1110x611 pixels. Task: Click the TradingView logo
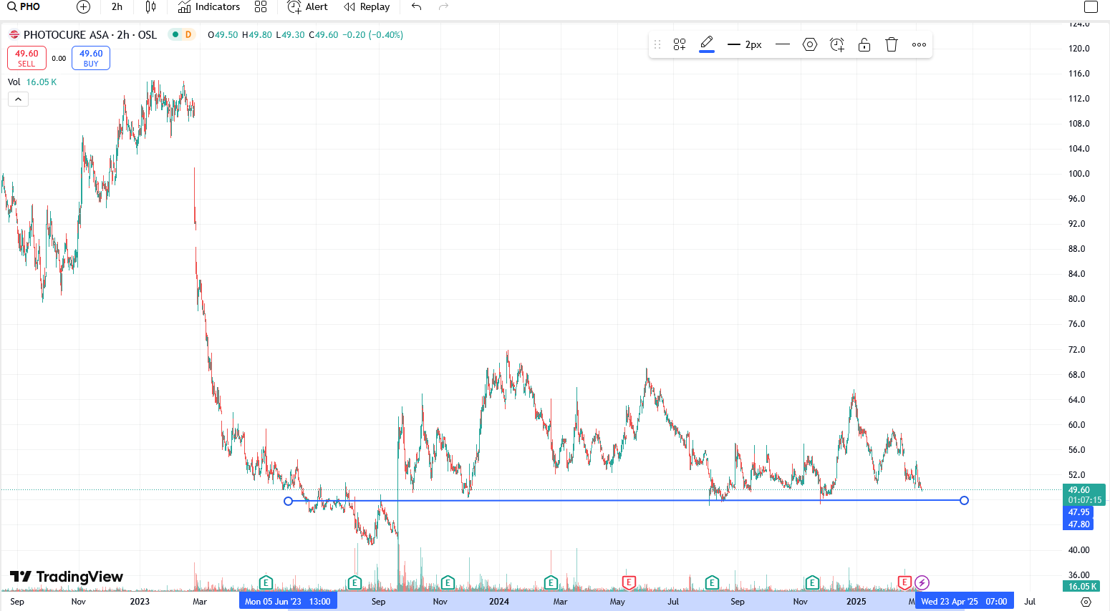click(67, 577)
